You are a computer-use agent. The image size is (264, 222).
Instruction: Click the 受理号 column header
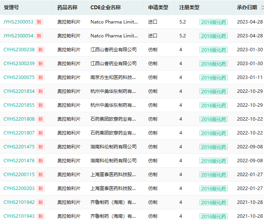(x=11, y=7)
